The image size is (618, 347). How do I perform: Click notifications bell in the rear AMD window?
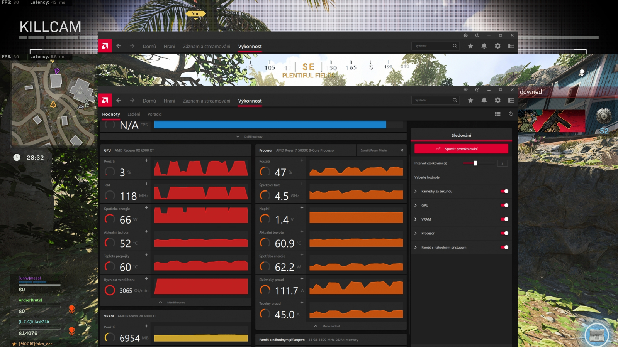point(484,46)
